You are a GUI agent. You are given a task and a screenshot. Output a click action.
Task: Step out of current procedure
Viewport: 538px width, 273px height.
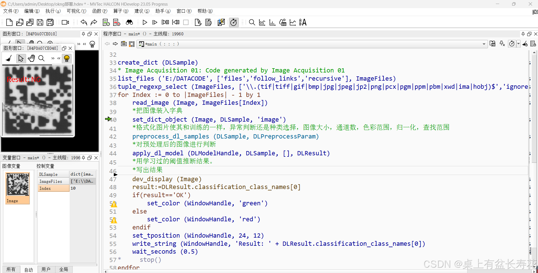pyautogui.click(x=176, y=22)
